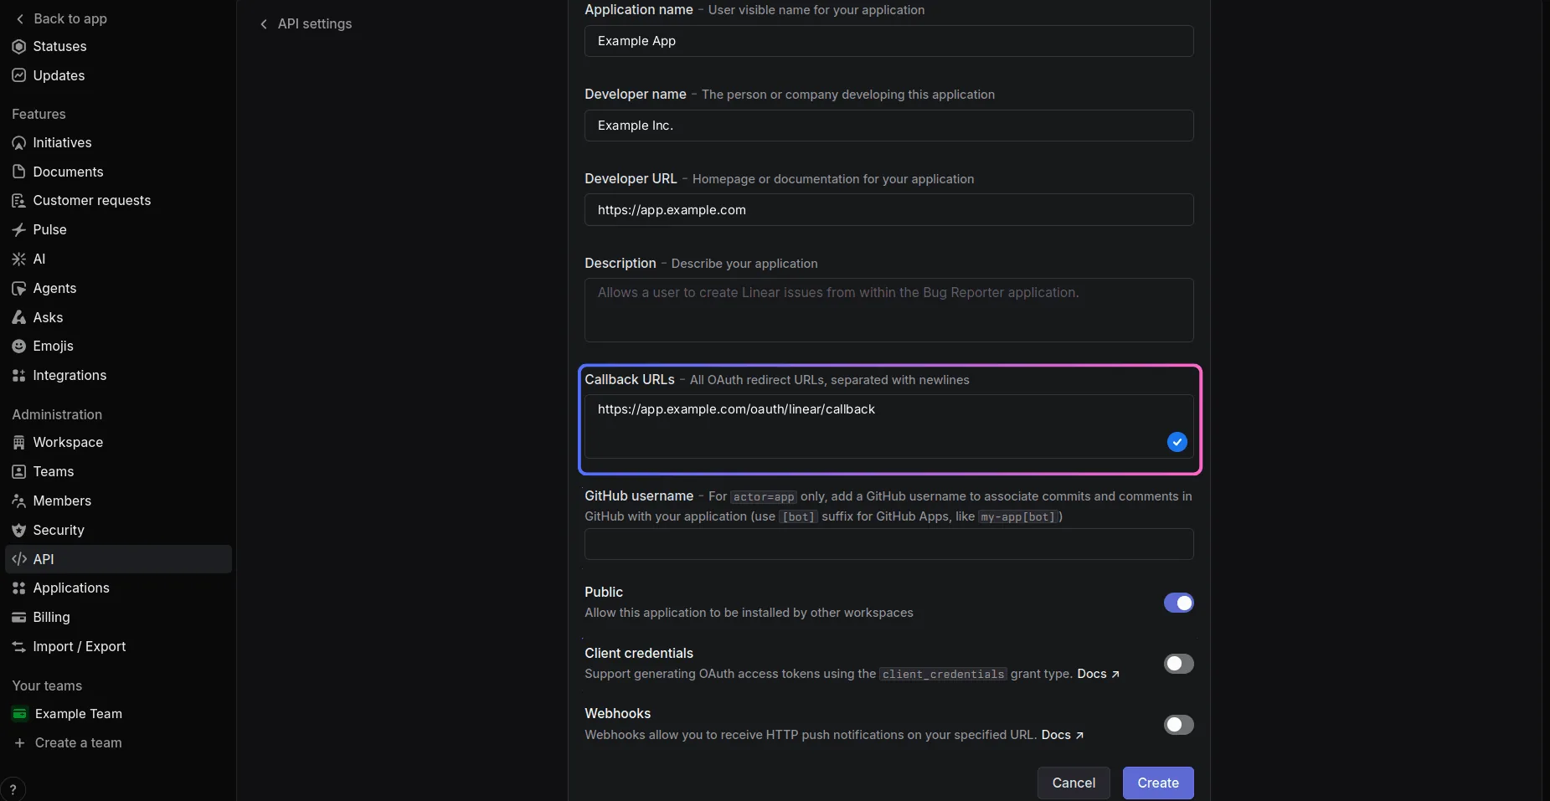This screenshot has width=1550, height=801.
Task: Disable the Public application toggle
Action: point(1178,603)
